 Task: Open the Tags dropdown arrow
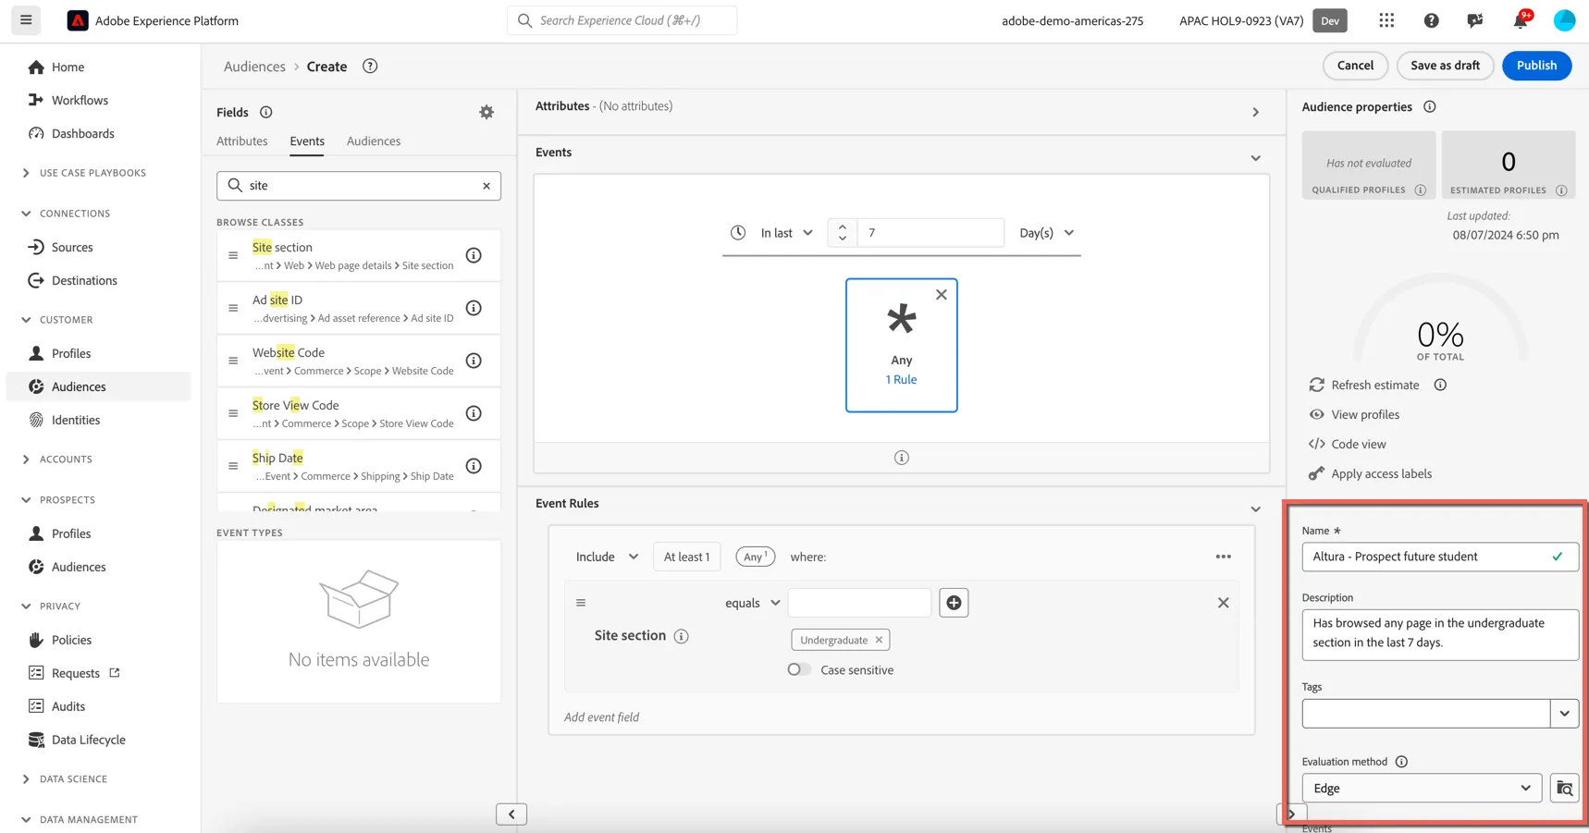point(1564,714)
